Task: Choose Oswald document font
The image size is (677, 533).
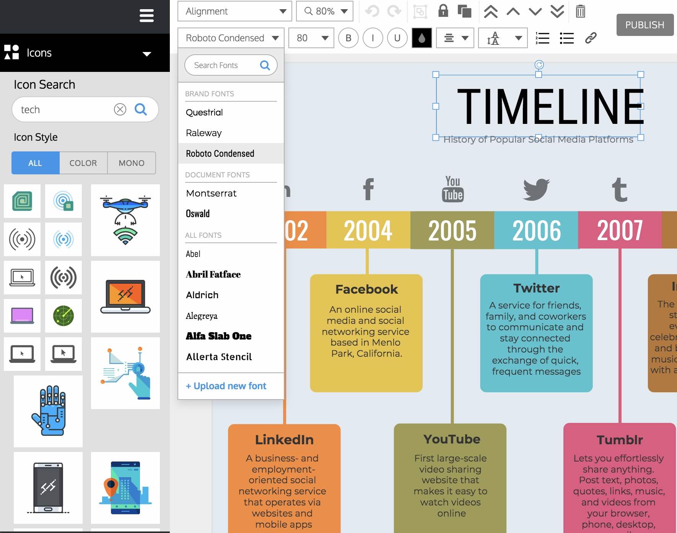Action: (x=231, y=213)
